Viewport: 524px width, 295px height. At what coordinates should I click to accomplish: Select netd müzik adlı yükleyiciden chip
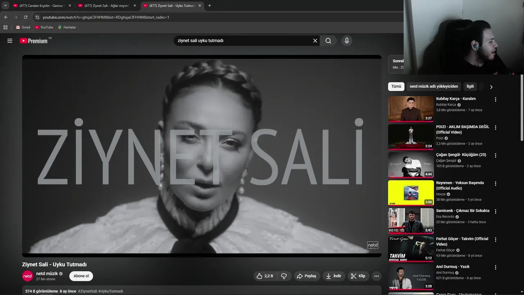[x=434, y=86]
